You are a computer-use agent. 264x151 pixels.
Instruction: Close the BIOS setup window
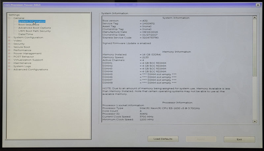258,5
